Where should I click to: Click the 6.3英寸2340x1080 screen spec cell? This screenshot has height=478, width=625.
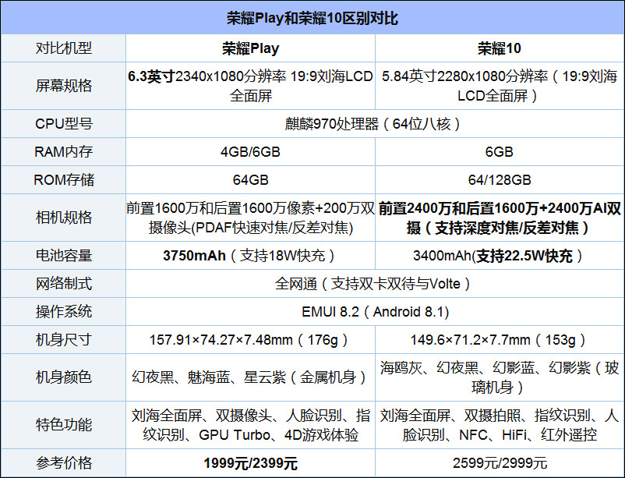251,86
